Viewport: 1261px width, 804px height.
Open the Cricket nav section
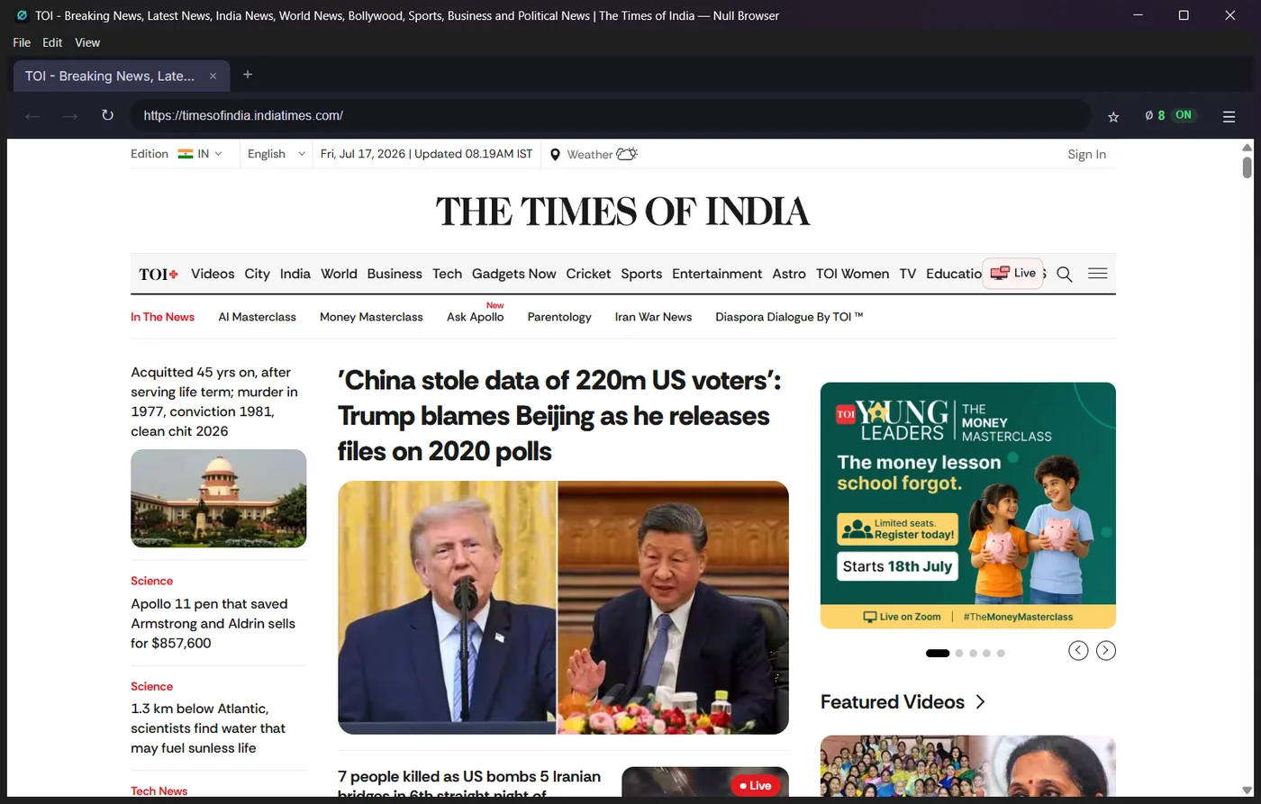[x=588, y=274]
